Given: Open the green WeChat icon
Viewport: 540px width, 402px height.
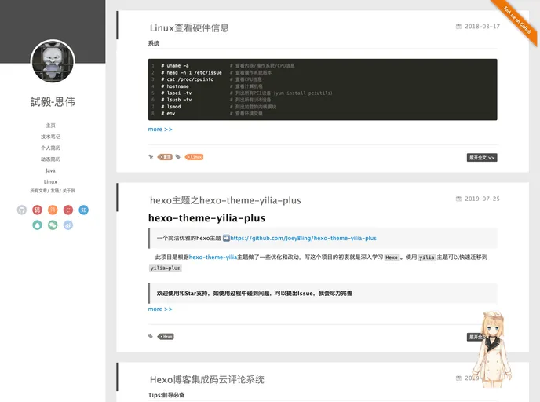Looking at the screenshot, I should pyautogui.click(x=53, y=225).
